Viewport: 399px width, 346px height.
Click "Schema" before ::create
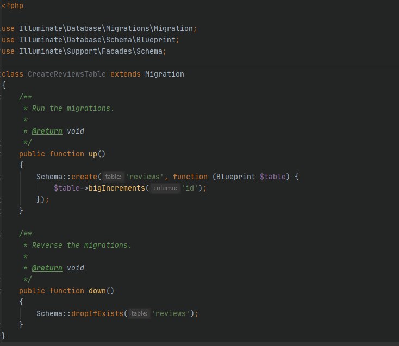click(49, 177)
